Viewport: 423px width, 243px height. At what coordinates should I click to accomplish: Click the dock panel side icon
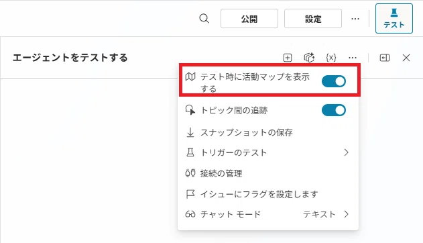coord(384,58)
